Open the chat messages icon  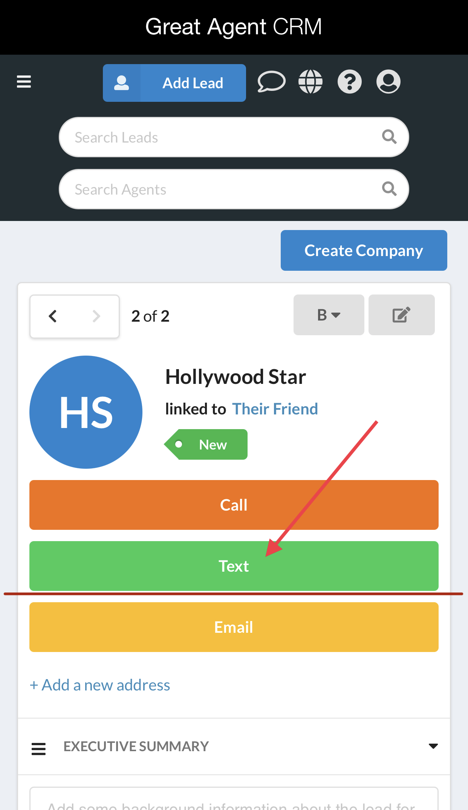tap(271, 82)
